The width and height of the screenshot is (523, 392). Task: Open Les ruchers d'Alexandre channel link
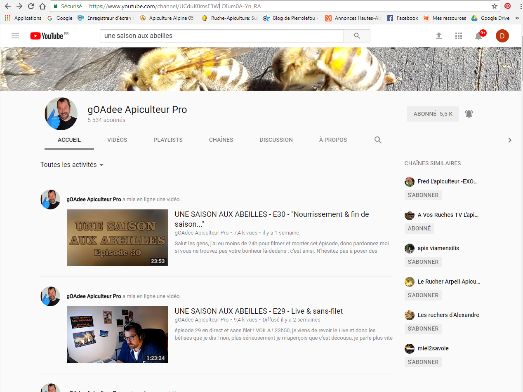(x=448, y=315)
